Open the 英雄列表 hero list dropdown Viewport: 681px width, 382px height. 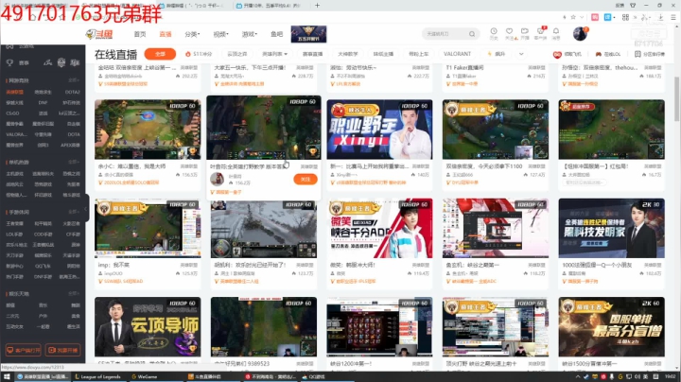274,54
